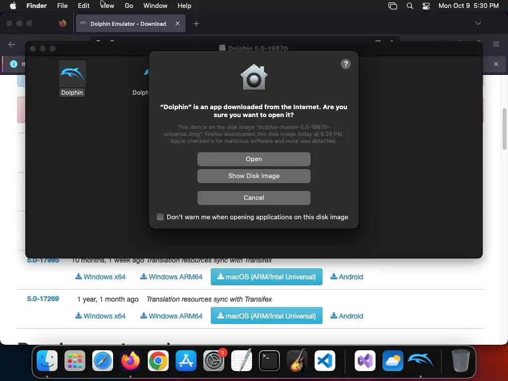Cancel opening the Dolphin app

(254, 197)
